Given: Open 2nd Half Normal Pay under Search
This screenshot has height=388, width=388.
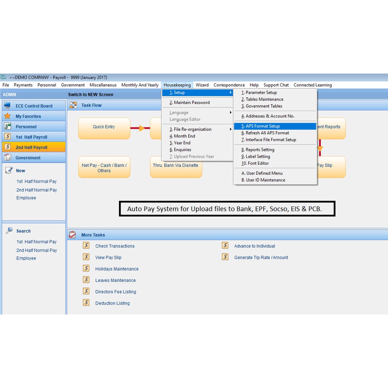Looking at the screenshot, I should tap(37, 250).
